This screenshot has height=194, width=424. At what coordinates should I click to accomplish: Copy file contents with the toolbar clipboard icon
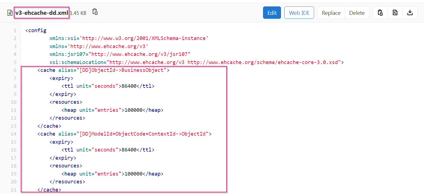(x=380, y=13)
